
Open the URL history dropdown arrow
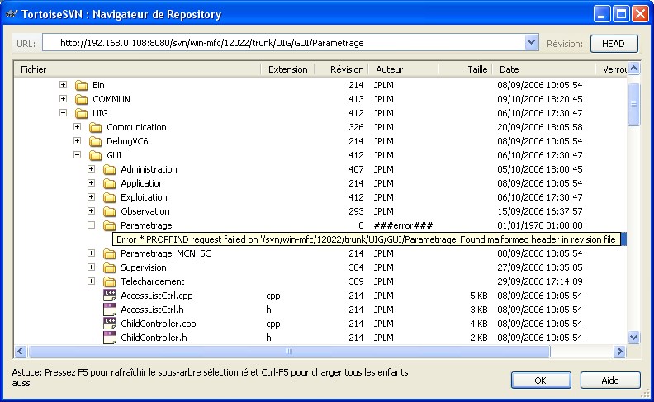(x=531, y=43)
